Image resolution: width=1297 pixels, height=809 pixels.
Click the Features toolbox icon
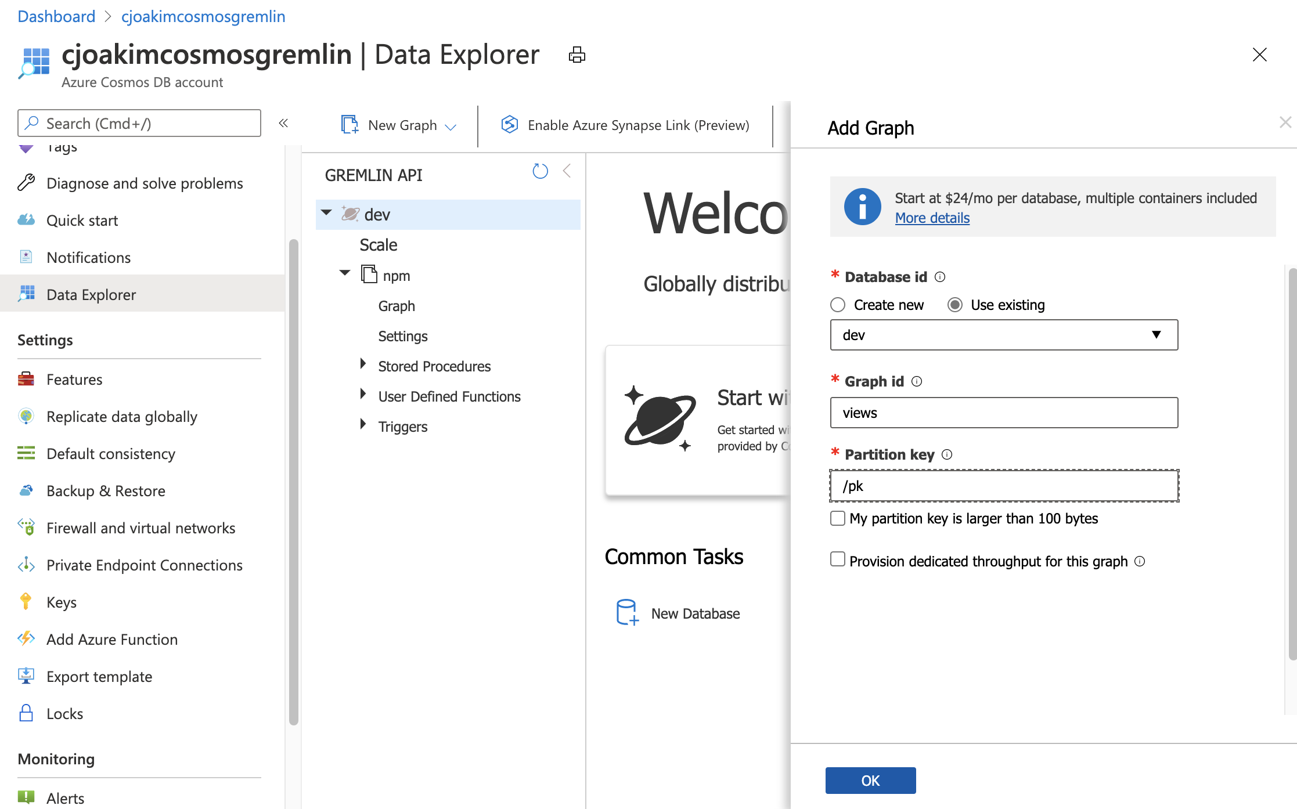tap(26, 379)
